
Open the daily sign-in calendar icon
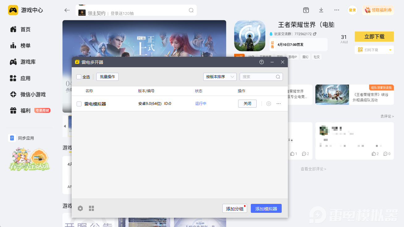click(306, 10)
